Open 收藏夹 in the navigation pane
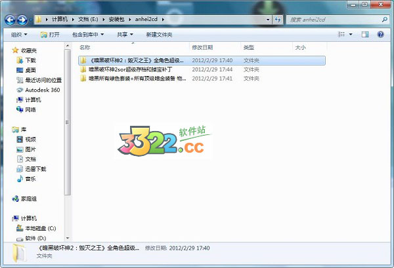 point(25,50)
